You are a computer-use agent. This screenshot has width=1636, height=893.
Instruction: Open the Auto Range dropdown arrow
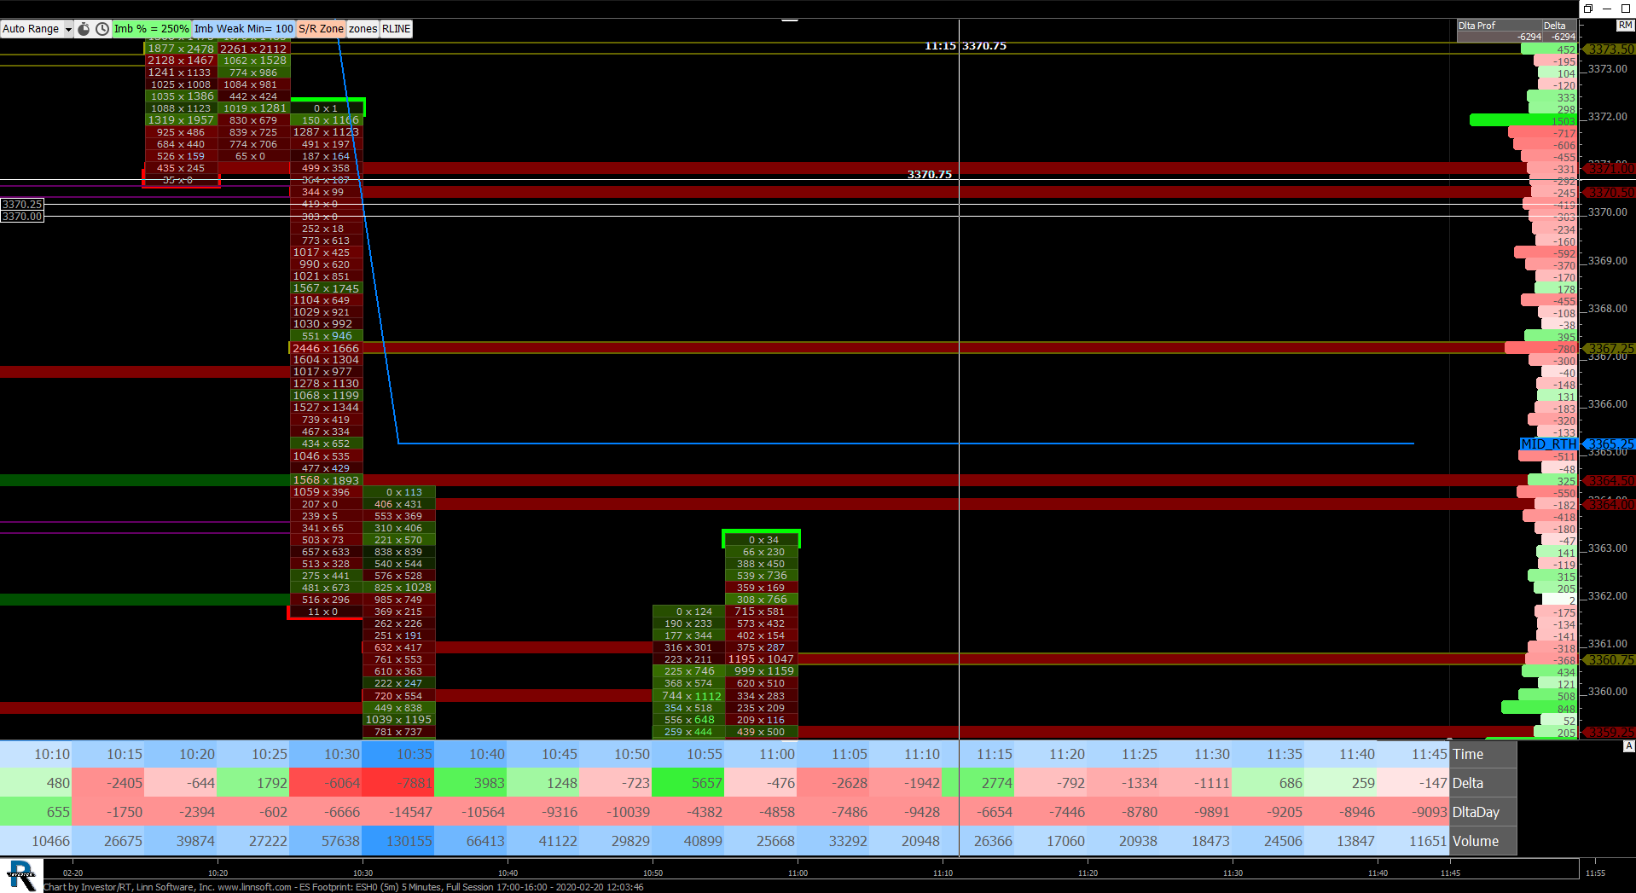(68, 29)
